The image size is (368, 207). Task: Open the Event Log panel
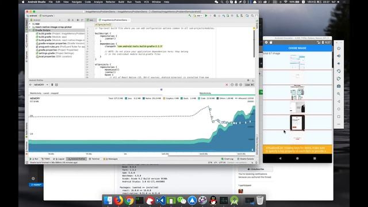[x=228, y=159]
